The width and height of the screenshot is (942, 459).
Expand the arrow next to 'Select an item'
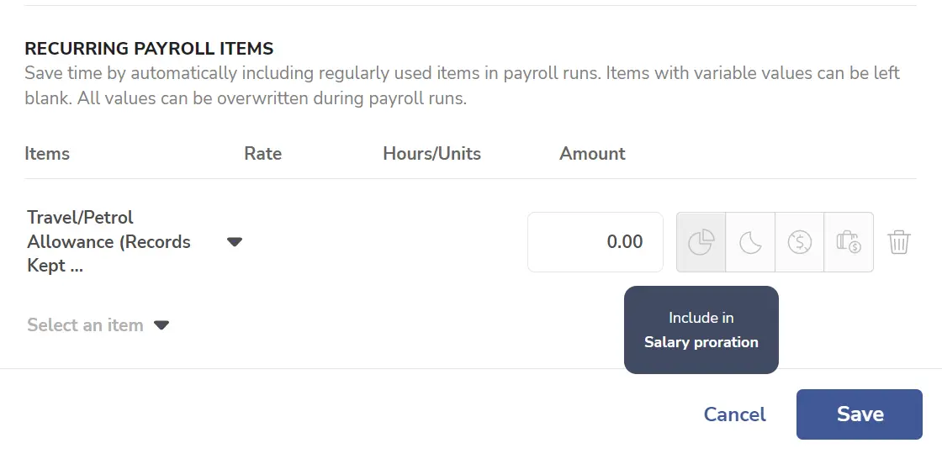[161, 325]
